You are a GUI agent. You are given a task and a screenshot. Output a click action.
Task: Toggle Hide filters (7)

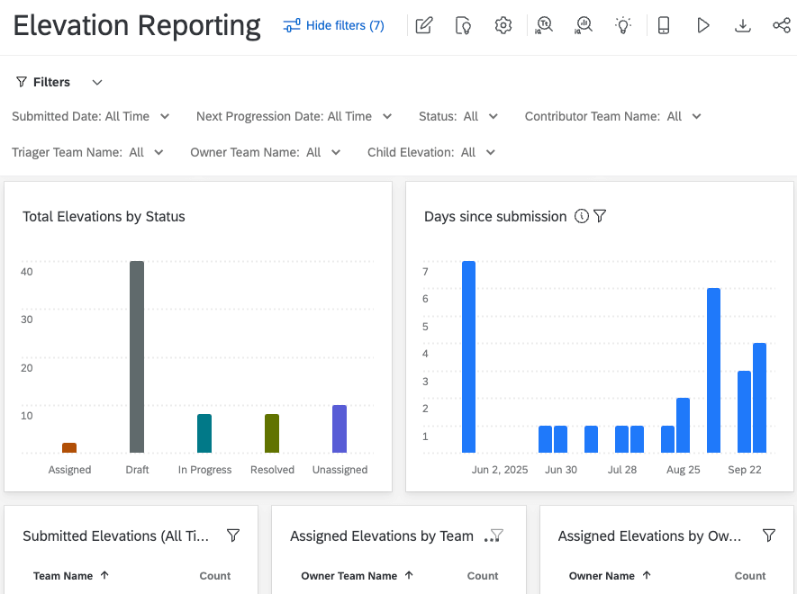[333, 25]
